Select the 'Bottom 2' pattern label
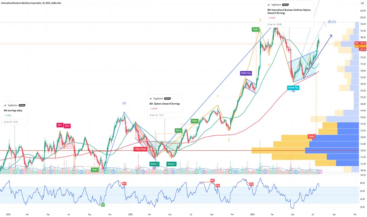This screenshot has width=367, height=217. [x=171, y=164]
